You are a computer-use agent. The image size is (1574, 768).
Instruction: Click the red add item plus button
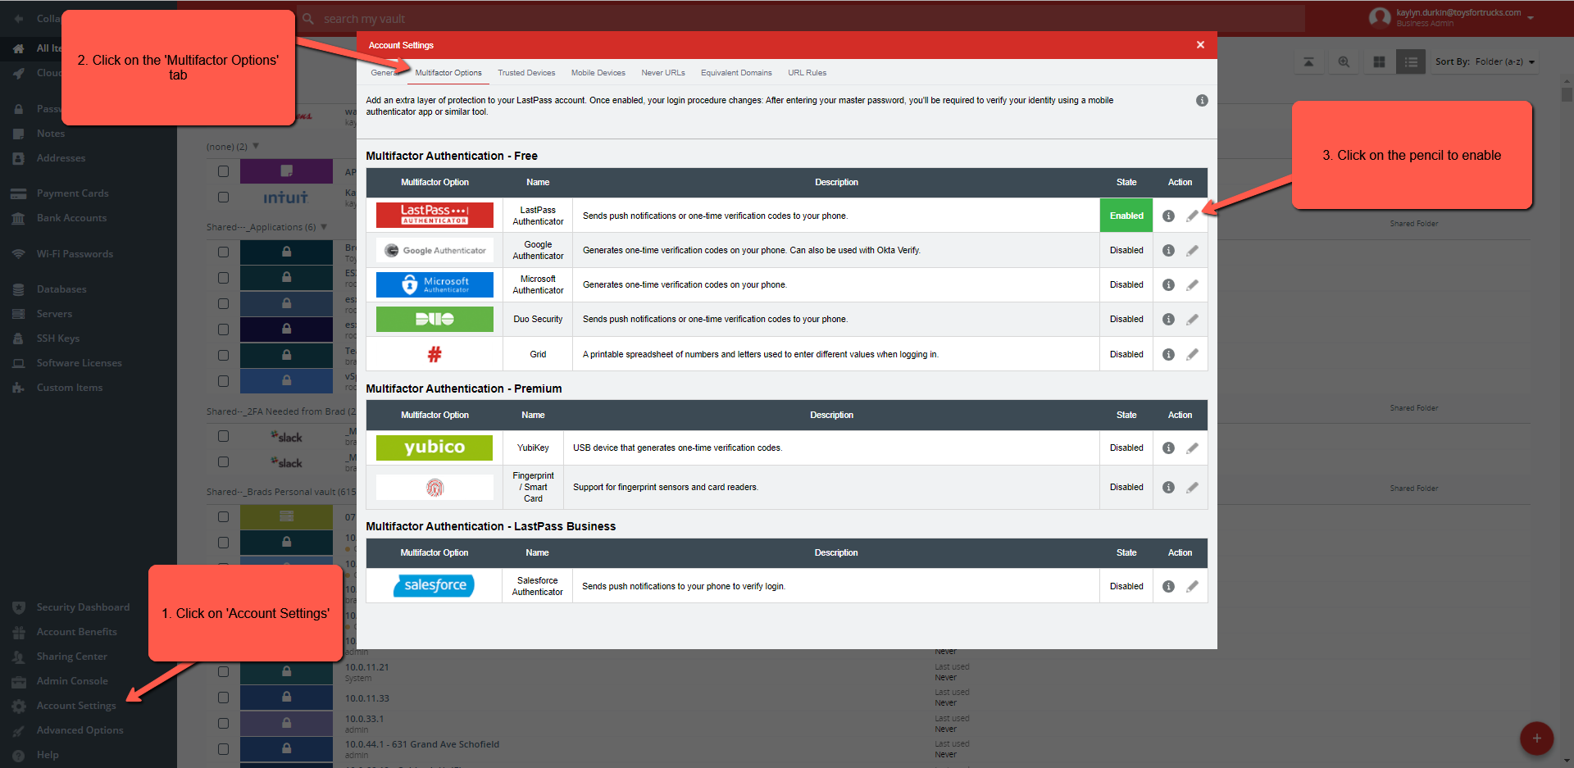[1537, 738]
